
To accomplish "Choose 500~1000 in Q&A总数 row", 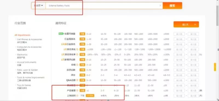I will pos(152,80).
